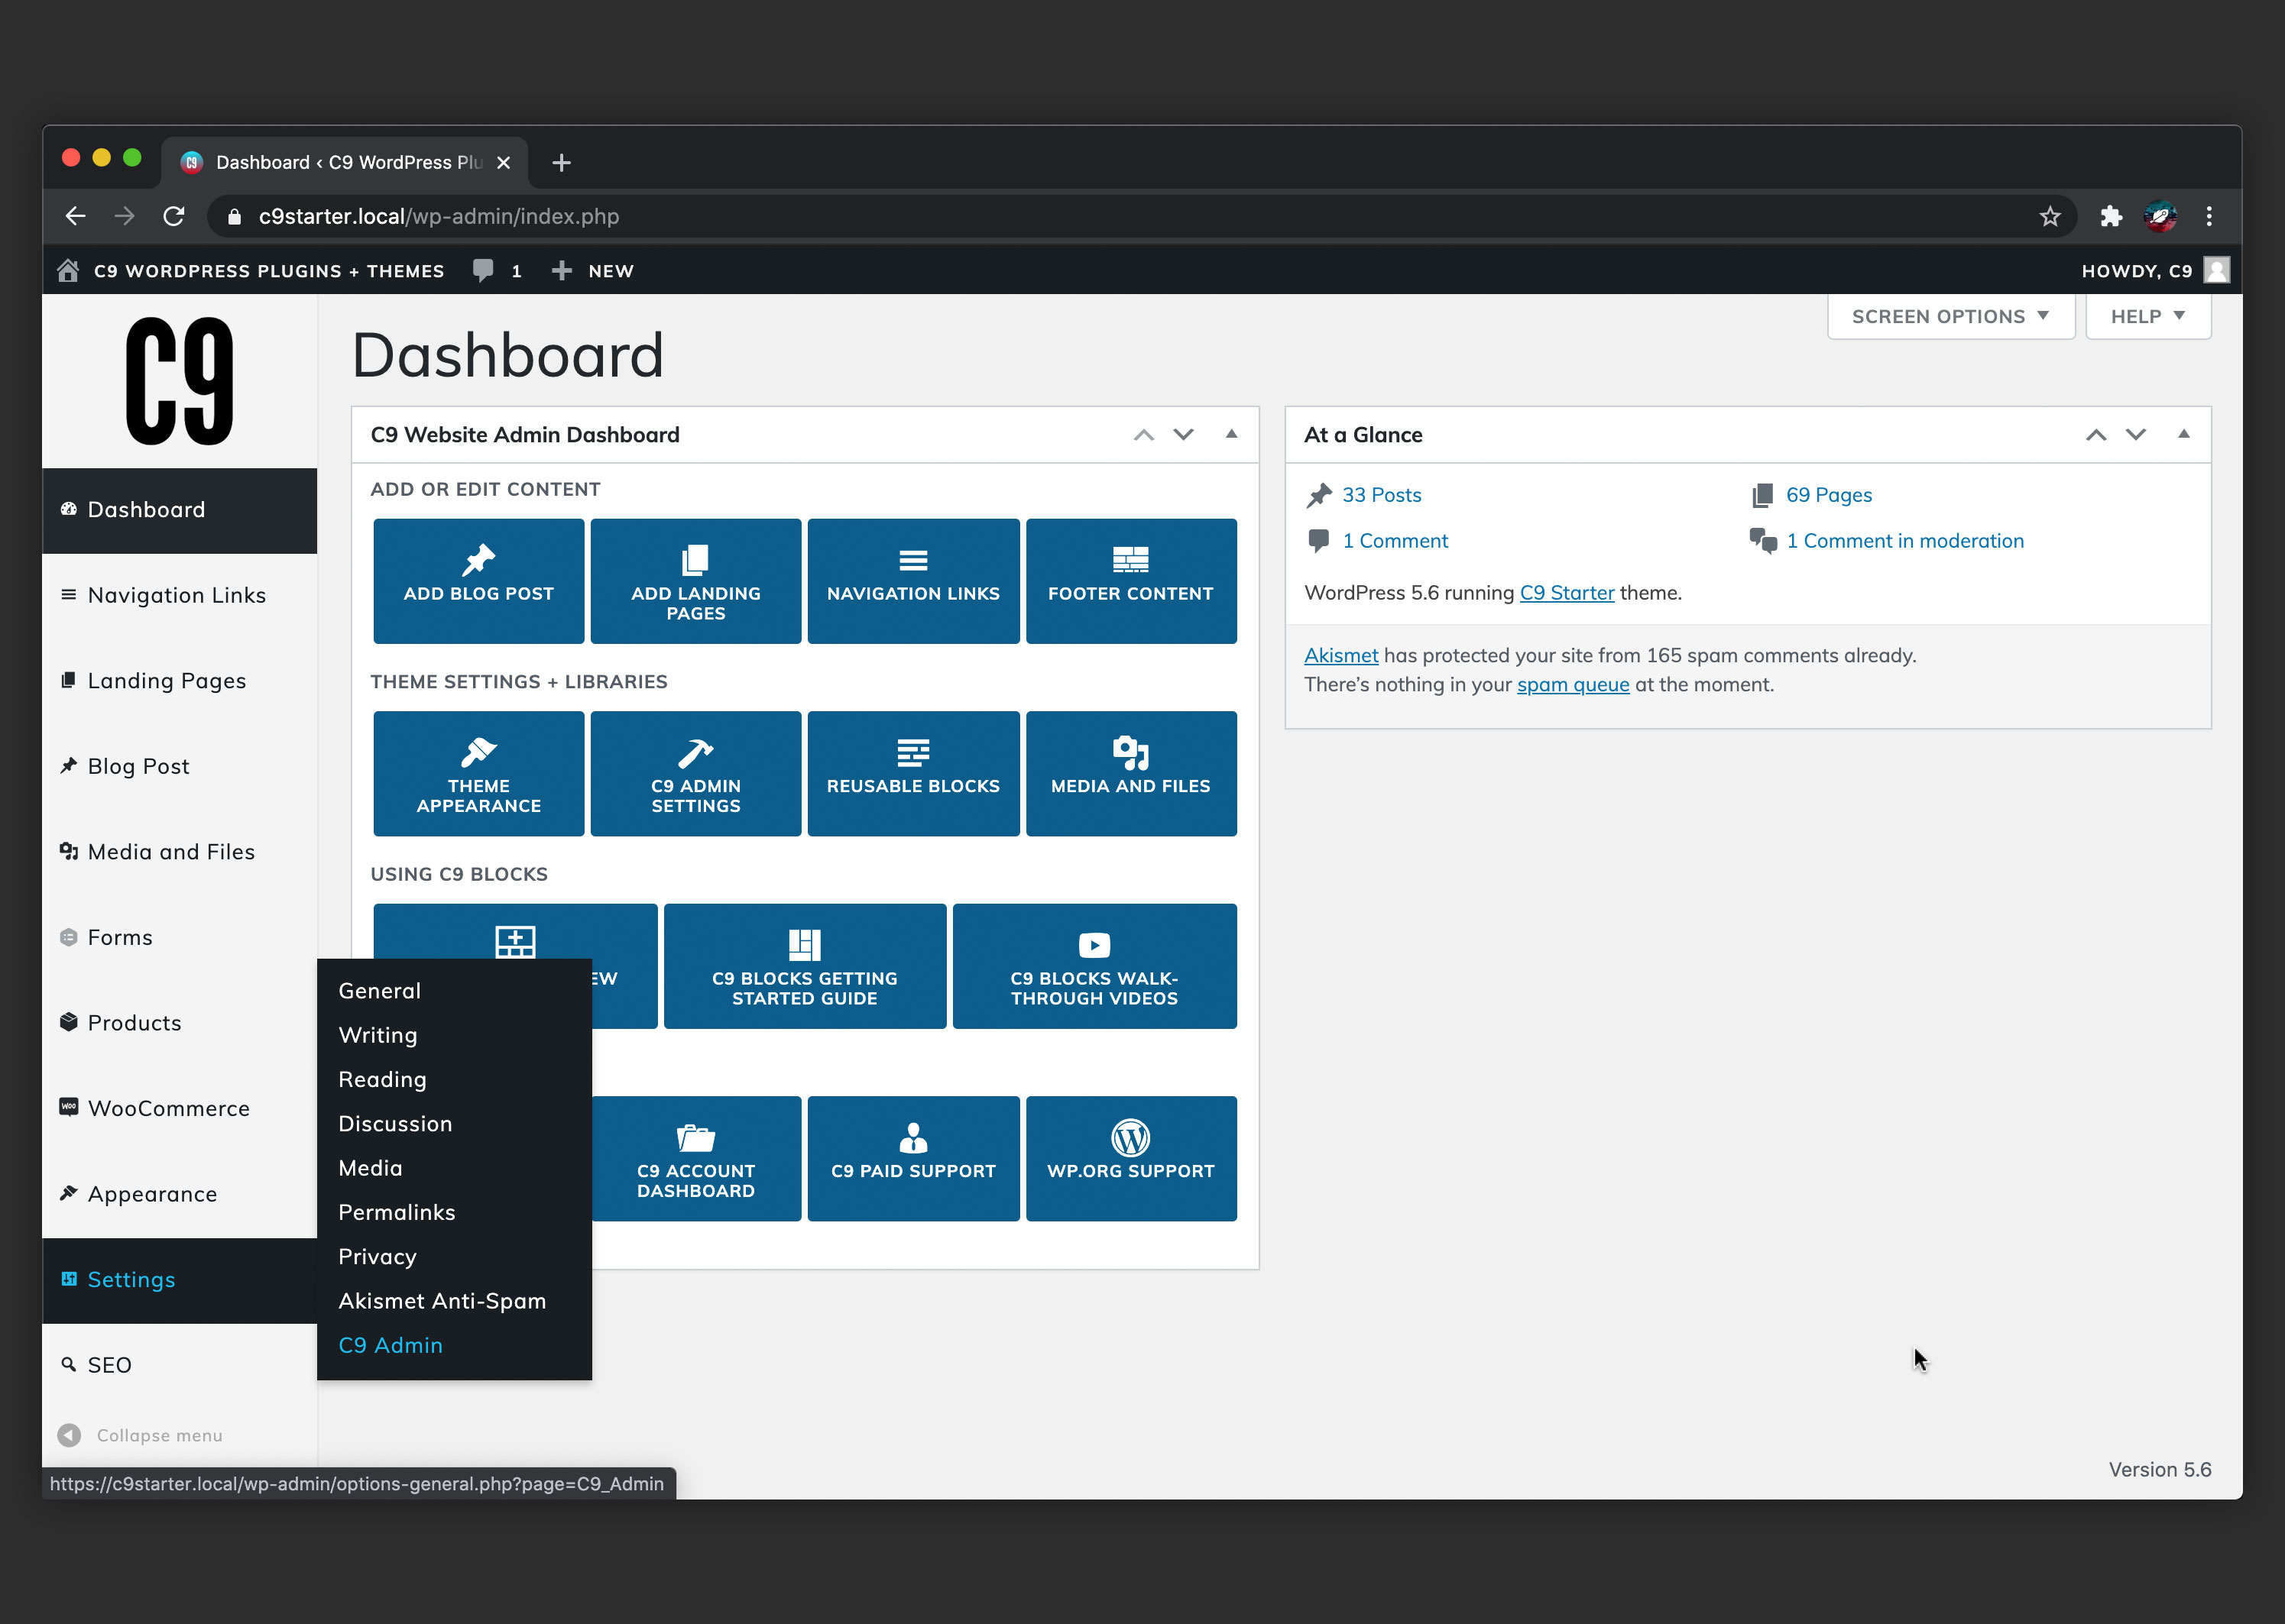Open C9 Blocks Getting Started Guide tile
The image size is (2285, 1624).
[x=805, y=966]
